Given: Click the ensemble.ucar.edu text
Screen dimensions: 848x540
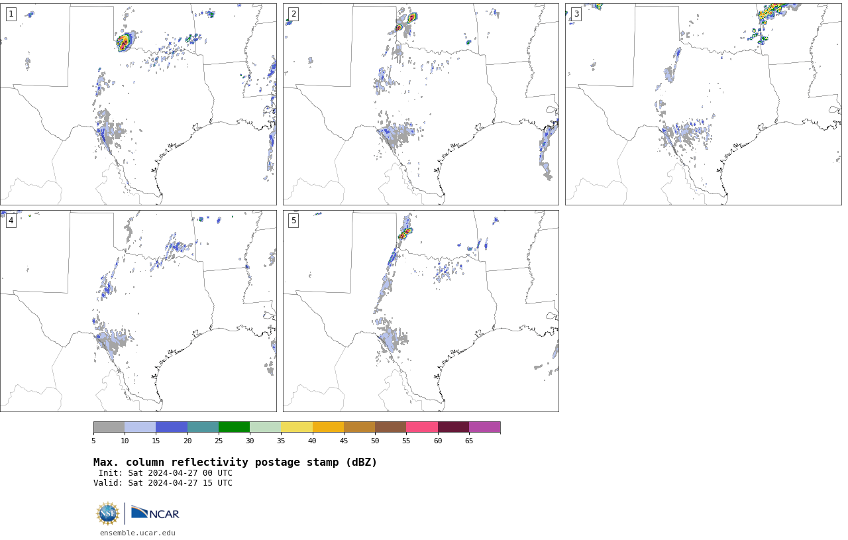Looking at the screenshot, I should [x=138, y=533].
